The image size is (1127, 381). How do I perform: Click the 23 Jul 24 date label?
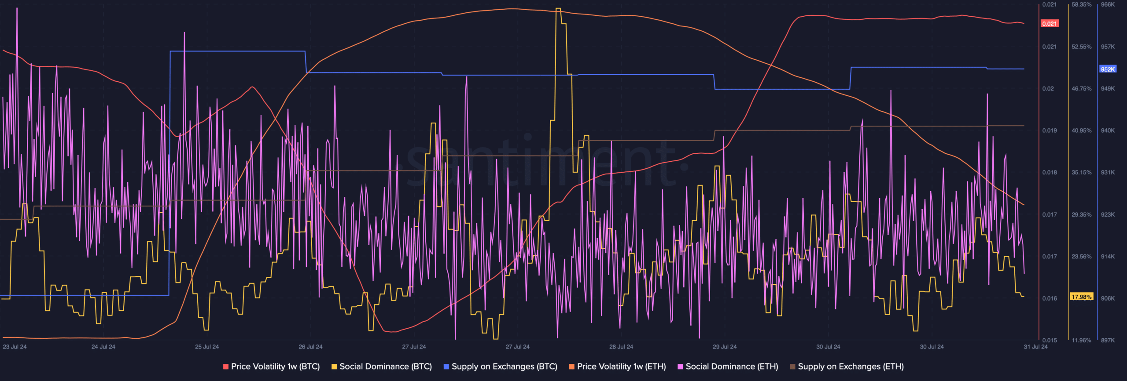(15, 347)
